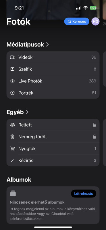Viewport: 106px width, 230px height.
Task: Tap the lock icon on Nemrég törölt row
Action: [95, 137]
